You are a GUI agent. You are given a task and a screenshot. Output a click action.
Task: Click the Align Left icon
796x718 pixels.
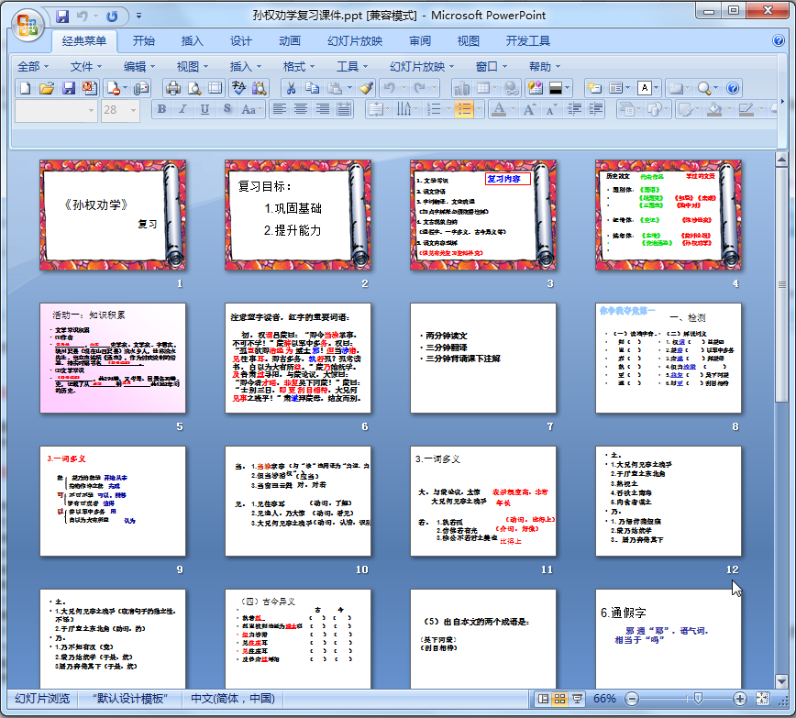(x=279, y=109)
